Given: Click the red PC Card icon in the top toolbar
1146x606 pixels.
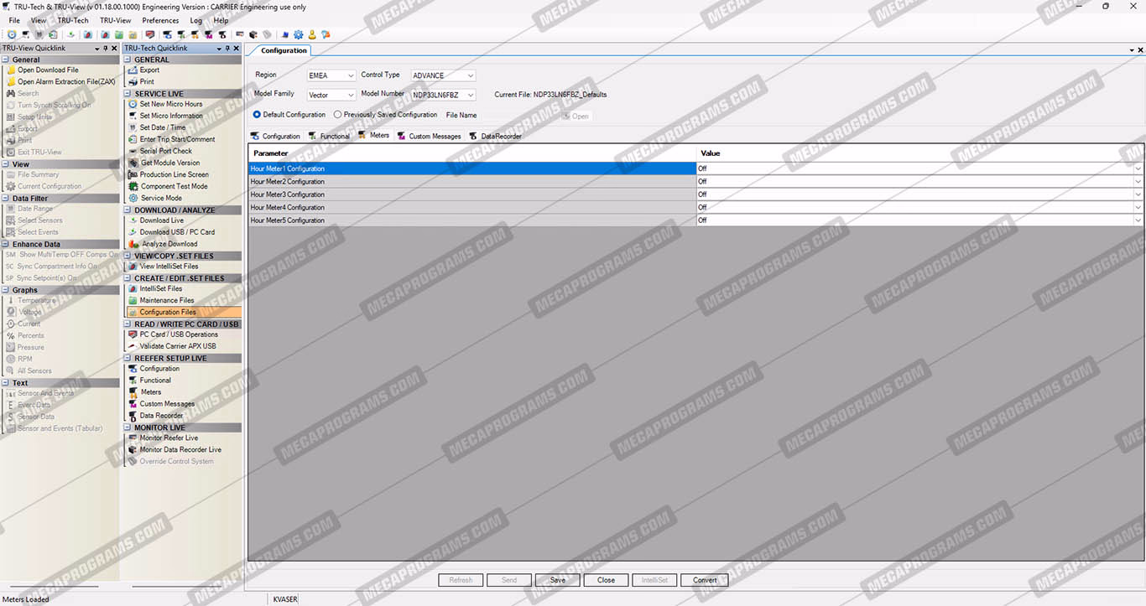Looking at the screenshot, I should [x=150, y=34].
